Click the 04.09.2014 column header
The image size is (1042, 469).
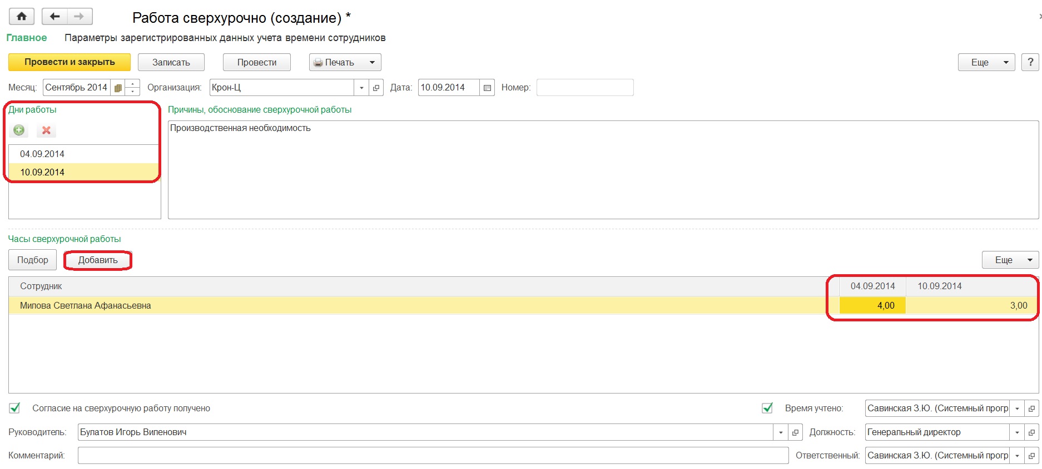[872, 286]
